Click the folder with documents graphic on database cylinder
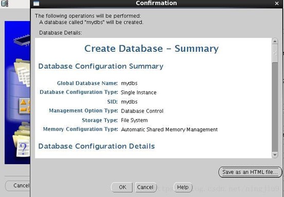284x197 pixels. pos(22,72)
